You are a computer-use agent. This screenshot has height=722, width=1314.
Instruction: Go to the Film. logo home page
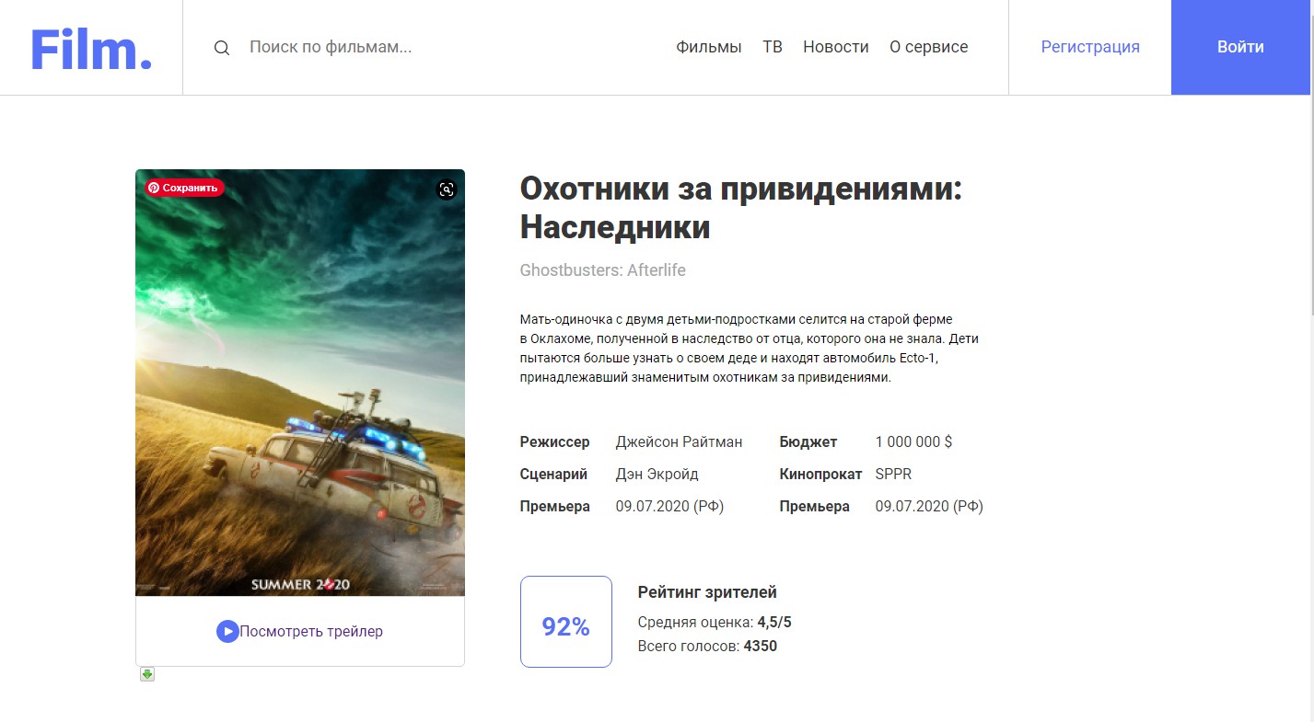coord(91,48)
